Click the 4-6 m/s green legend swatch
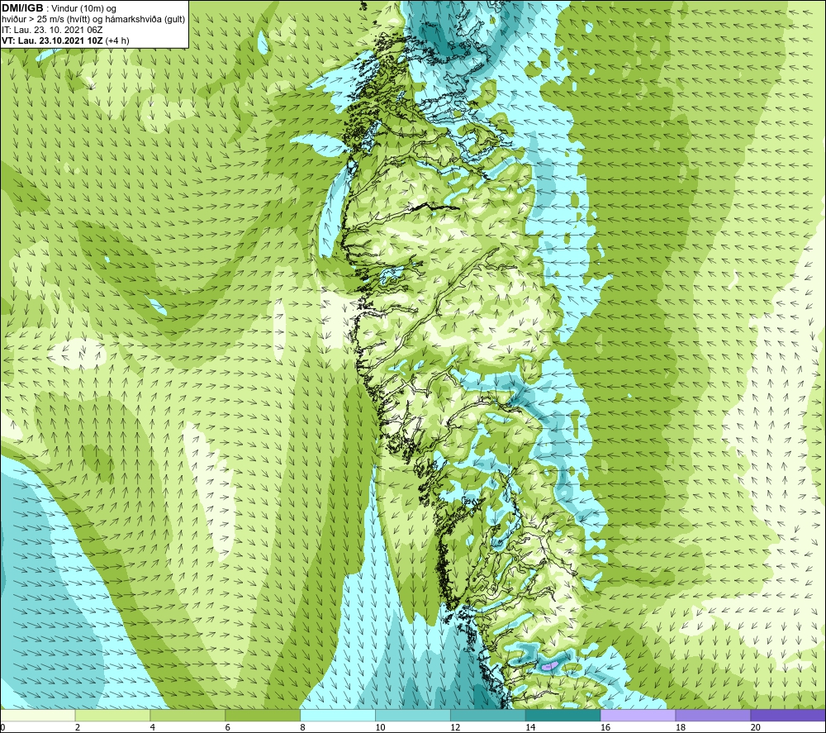Image resolution: width=826 pixels, height=733 pixels. point(188,715)
